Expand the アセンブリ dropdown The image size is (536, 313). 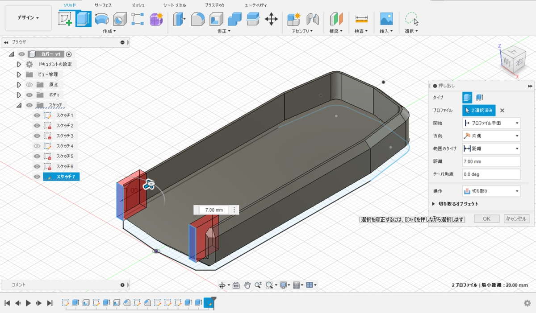[302, 31]
